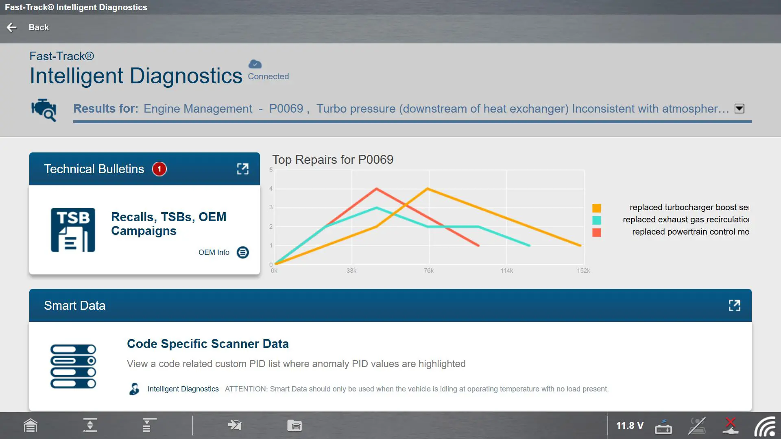This screenshot has width=781, height=439.
Task: Click the battery status icon
Action: [x=663, y=426]
